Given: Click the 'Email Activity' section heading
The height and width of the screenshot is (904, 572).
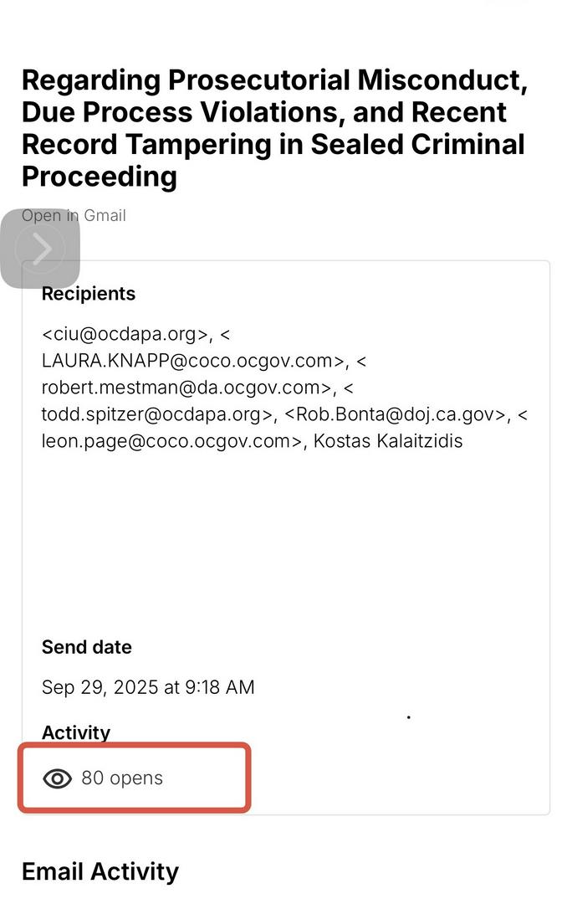Looking at the screenshot, I should point(100,871).
